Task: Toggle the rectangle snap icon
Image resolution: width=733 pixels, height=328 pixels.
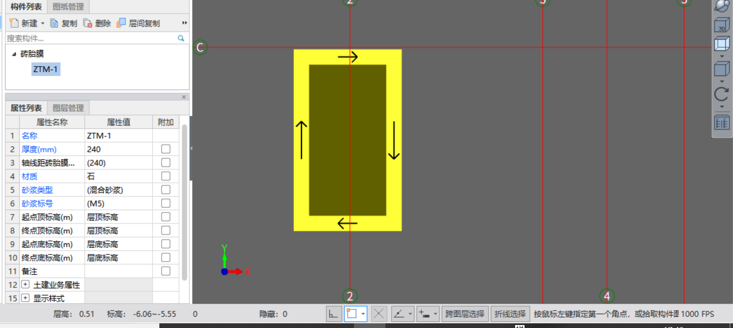Action: point(351,314)
